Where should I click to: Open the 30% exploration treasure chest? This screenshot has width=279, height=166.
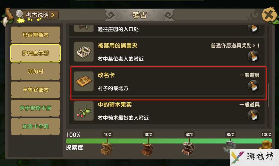click(147, 149)
